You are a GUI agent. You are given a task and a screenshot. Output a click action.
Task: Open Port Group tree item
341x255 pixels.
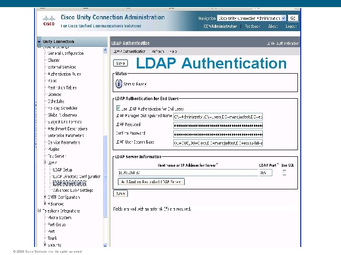(56, 225)
